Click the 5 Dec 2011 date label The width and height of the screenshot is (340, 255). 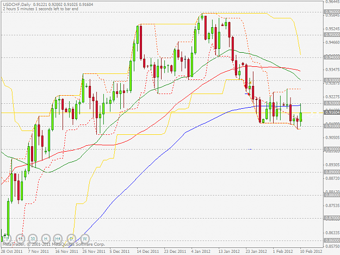120,251
